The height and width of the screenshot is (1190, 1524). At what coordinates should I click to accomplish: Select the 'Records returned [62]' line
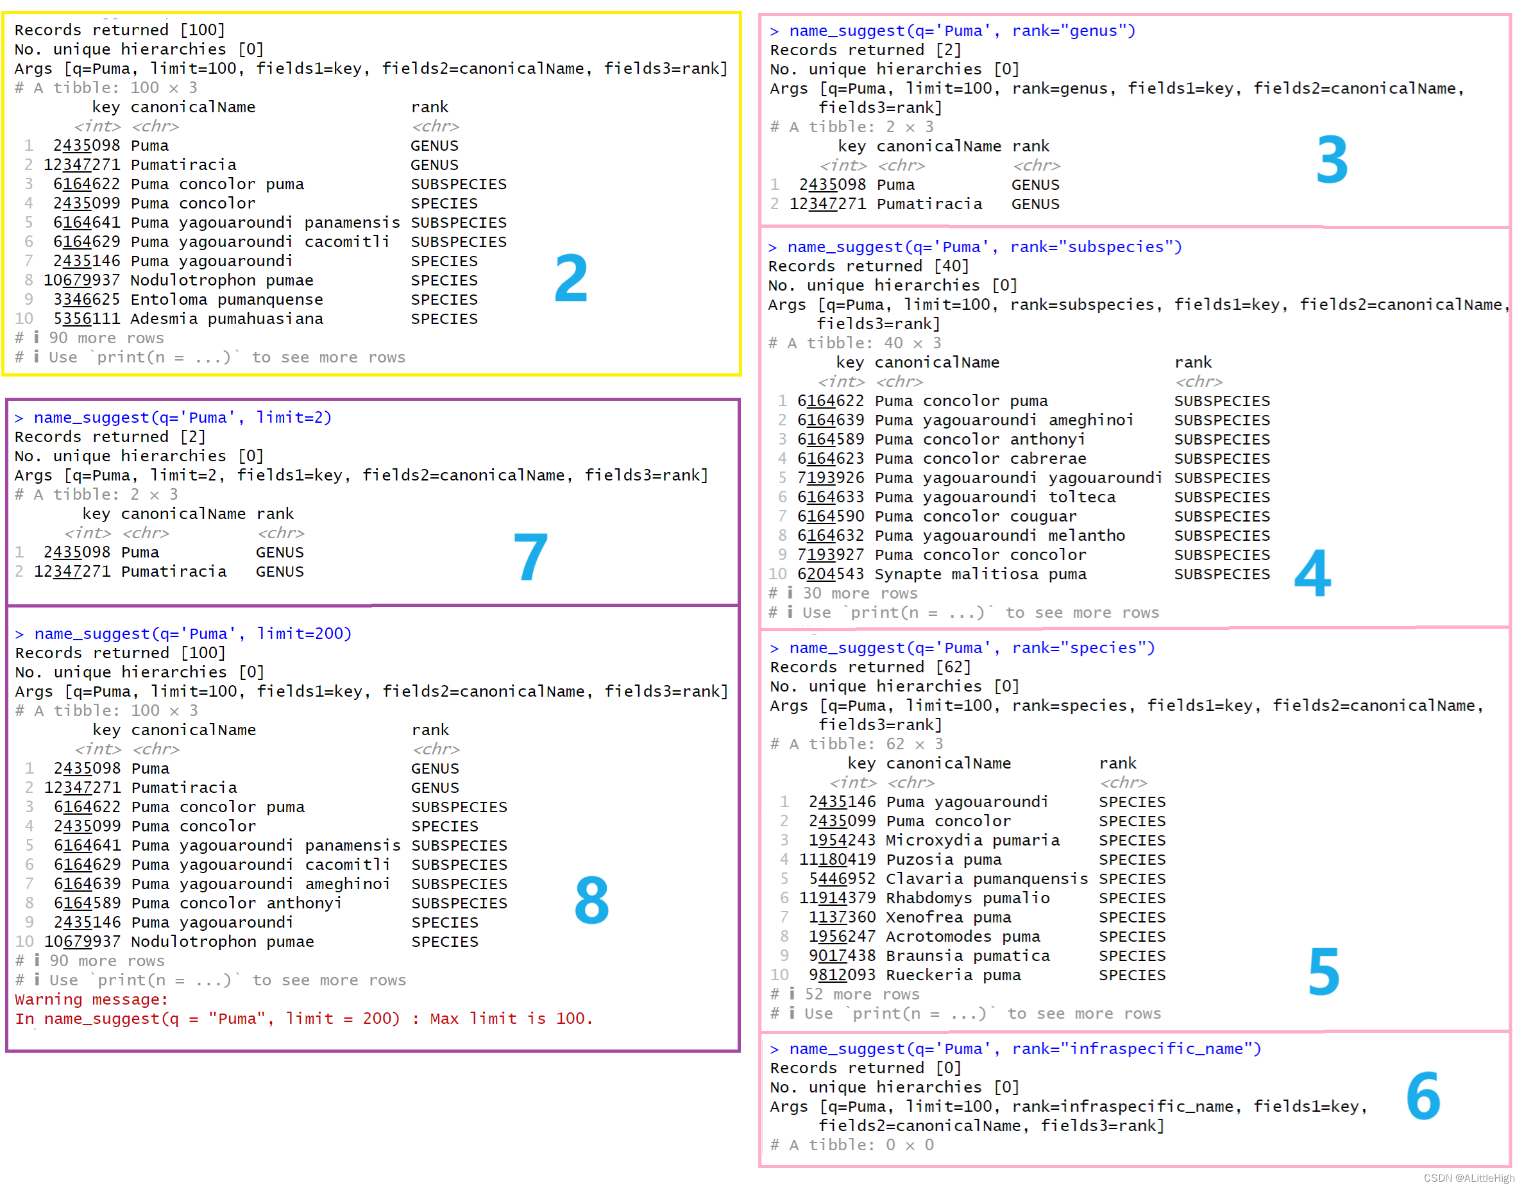870,668
